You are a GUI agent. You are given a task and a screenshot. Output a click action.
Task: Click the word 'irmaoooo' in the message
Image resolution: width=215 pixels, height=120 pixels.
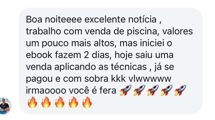tap(46, 91)
